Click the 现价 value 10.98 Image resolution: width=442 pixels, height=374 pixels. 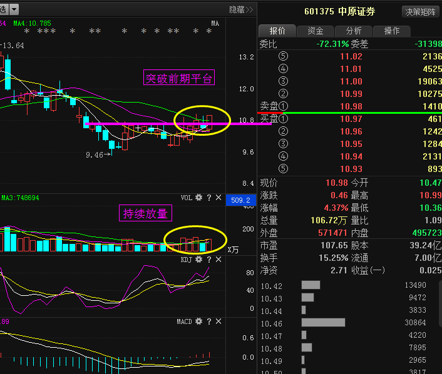click(337, 183)
